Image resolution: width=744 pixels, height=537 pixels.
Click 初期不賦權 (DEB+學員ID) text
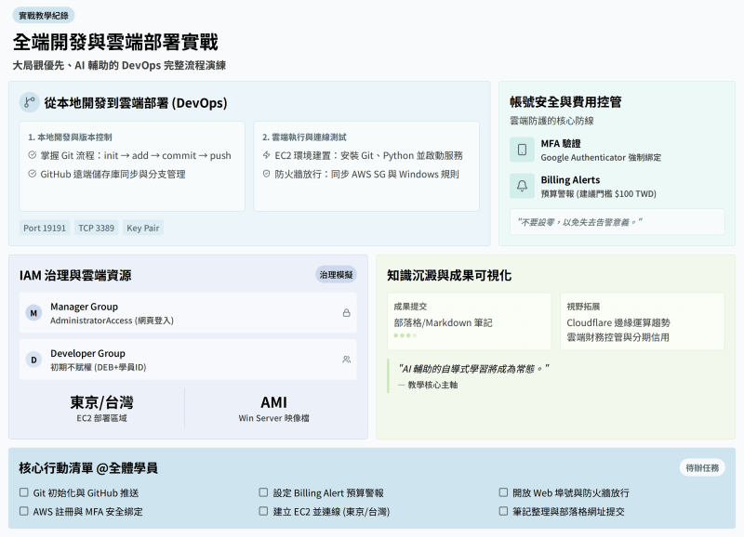tap(99, 367)
